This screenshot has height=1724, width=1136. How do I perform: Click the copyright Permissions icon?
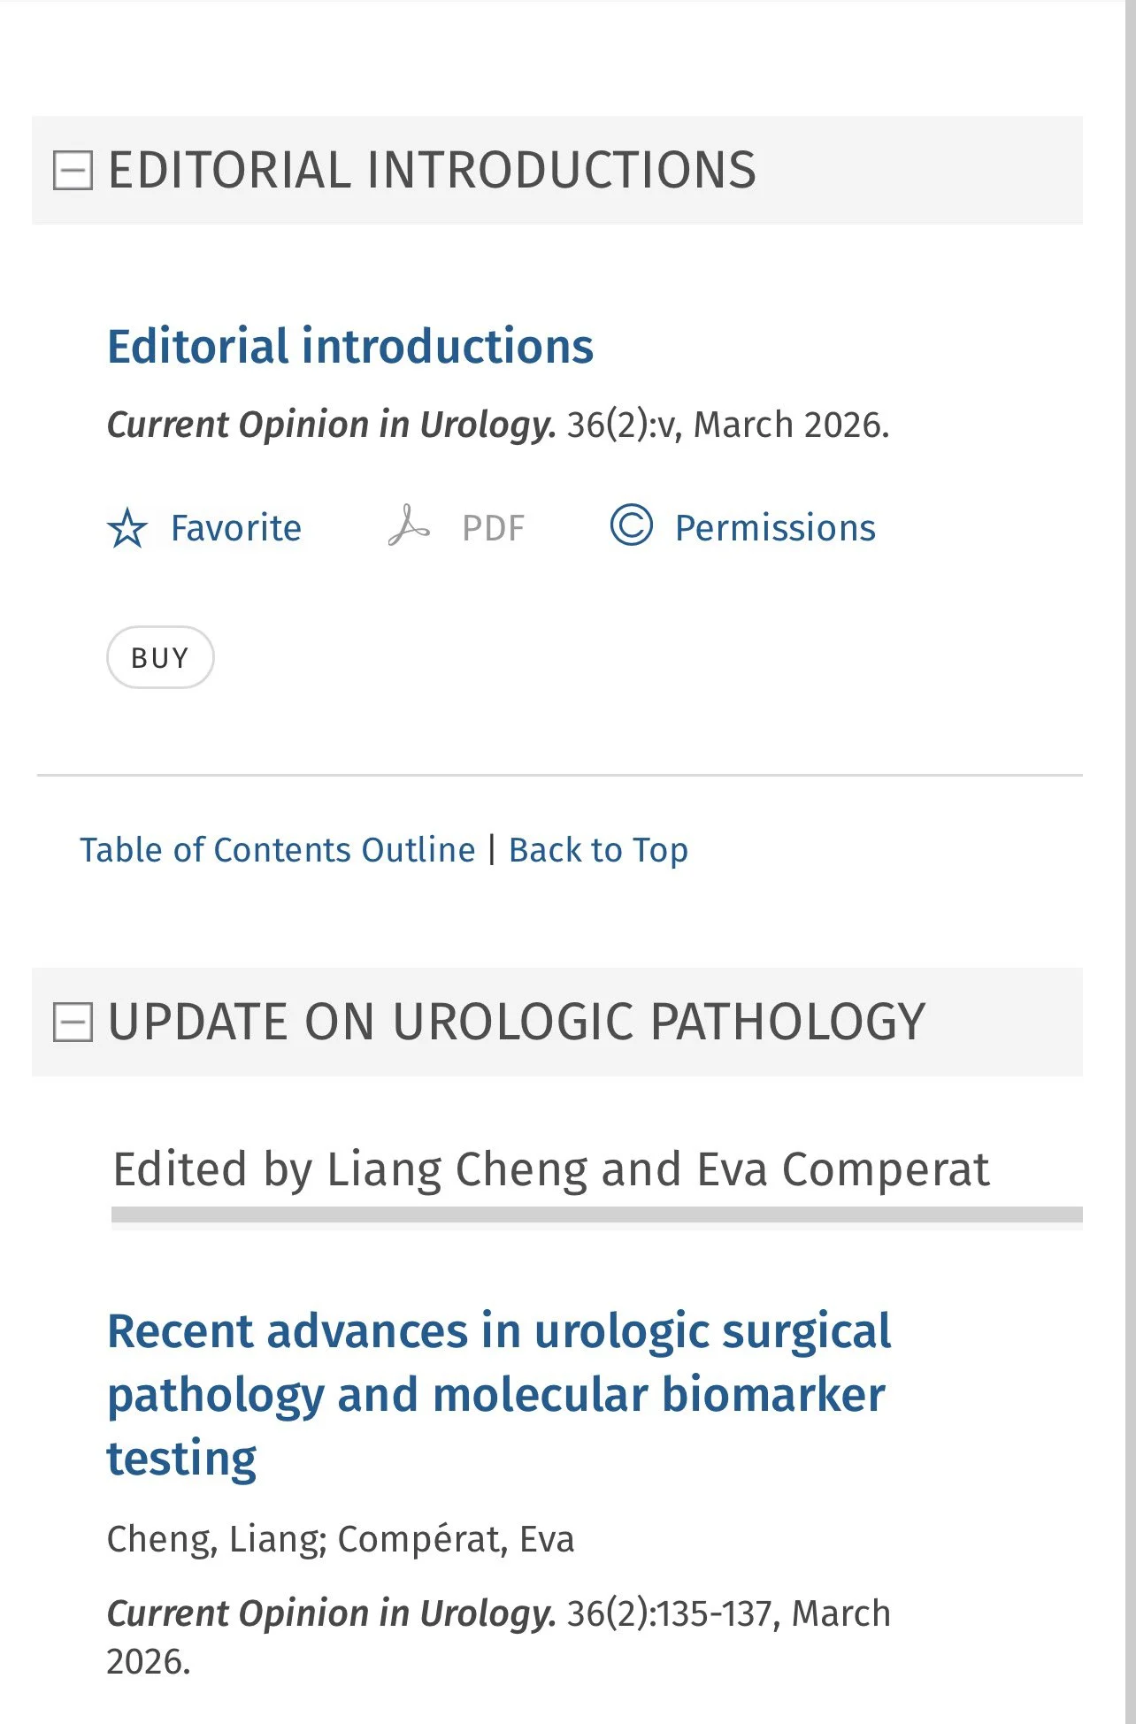tap(631, 525)
